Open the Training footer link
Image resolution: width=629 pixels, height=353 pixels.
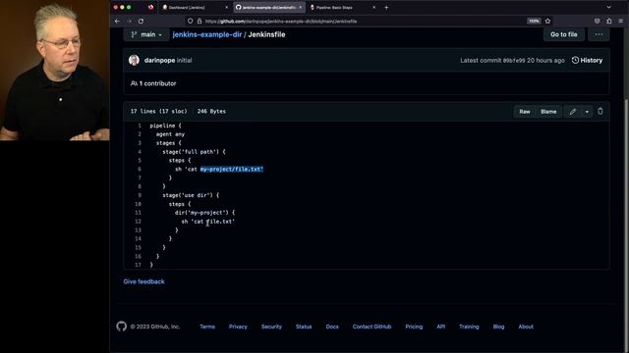pyautogui.click(x=469, y=327)
